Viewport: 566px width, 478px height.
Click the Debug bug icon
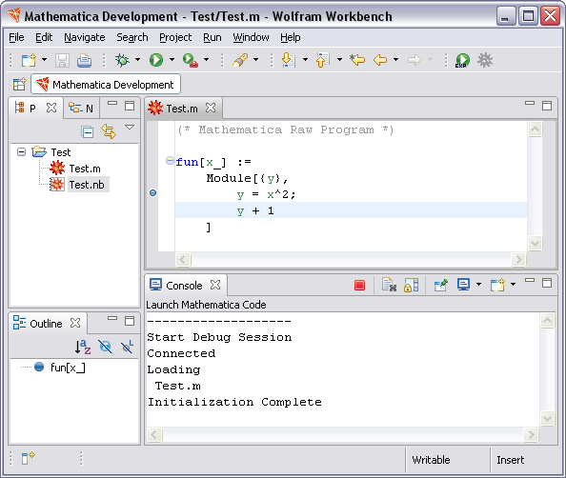pos(122,60)
